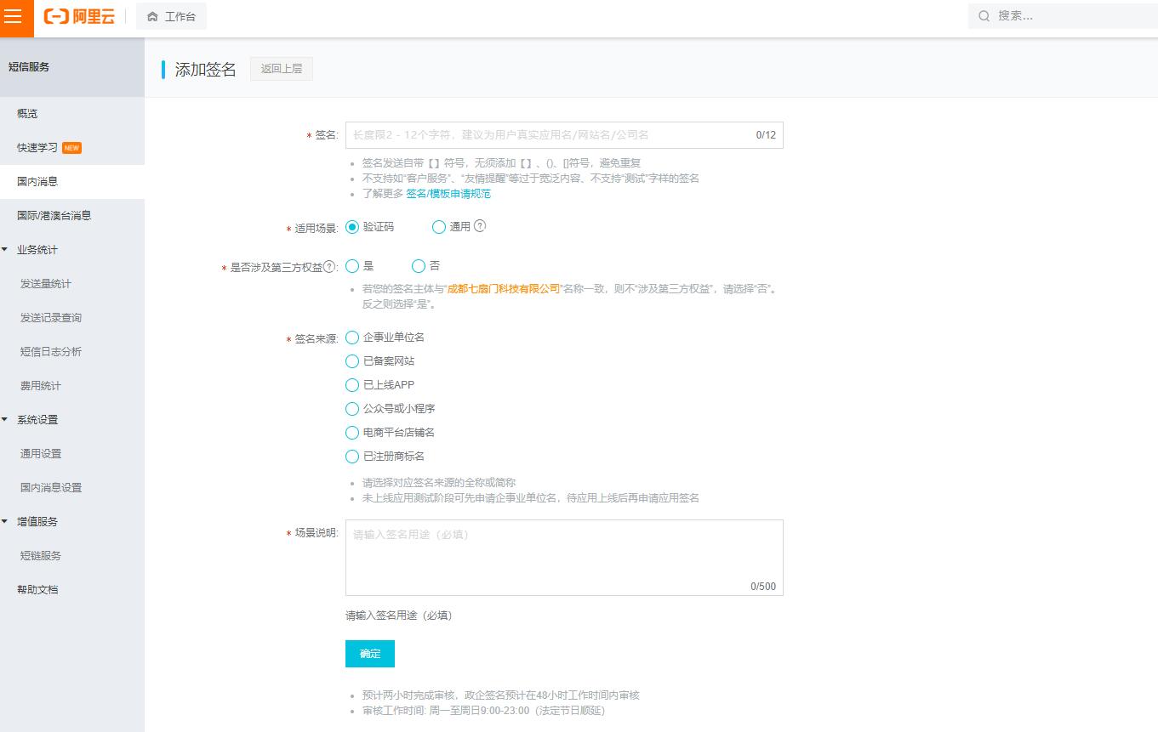This screenshot has height=732, width=1158.
Task: Open the 签名/模板申请规范 link
Action: tap(448, 194)
